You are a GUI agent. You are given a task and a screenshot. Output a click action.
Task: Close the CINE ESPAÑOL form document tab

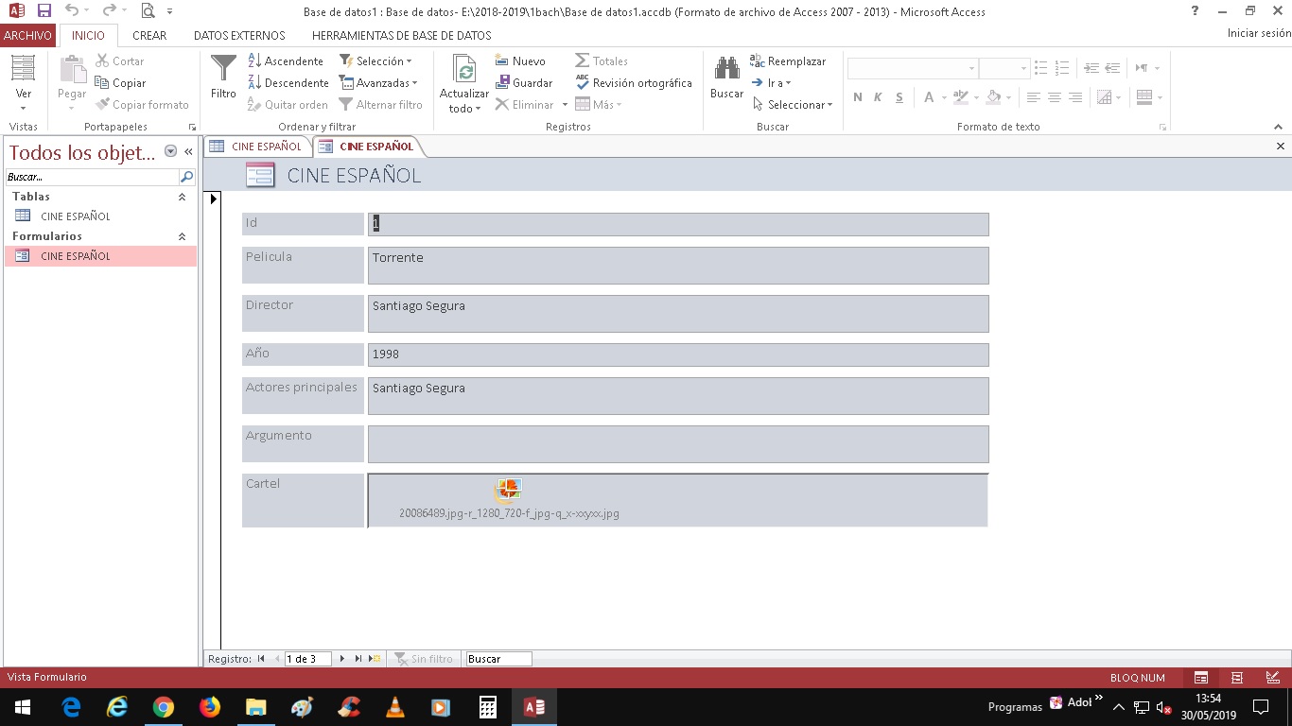point(1281,147)
